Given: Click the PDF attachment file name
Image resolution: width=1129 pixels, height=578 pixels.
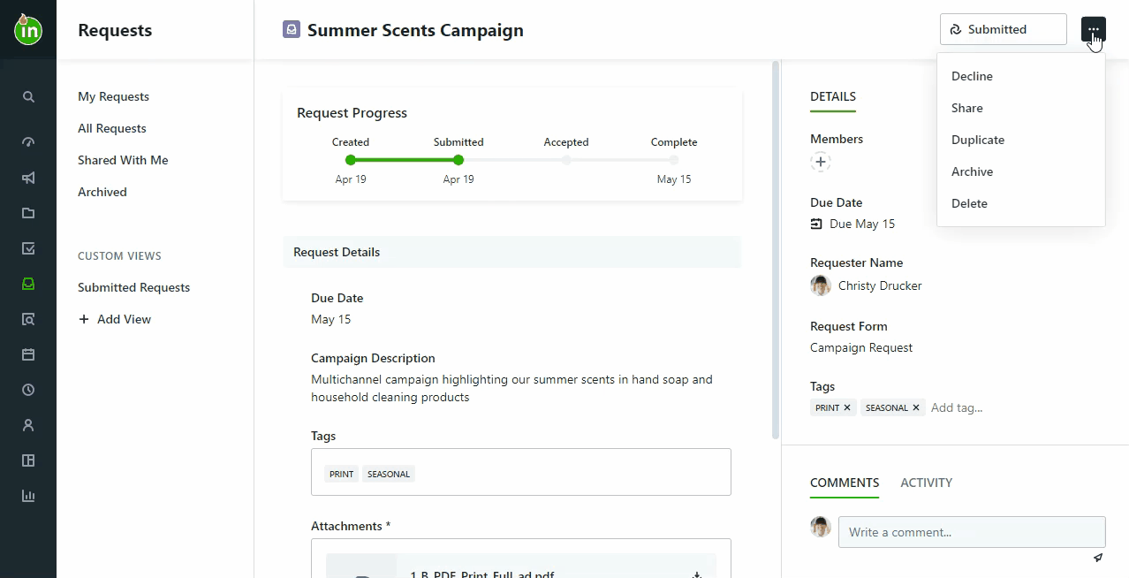Looking at the screenshot, I should (x=482, y=574).
